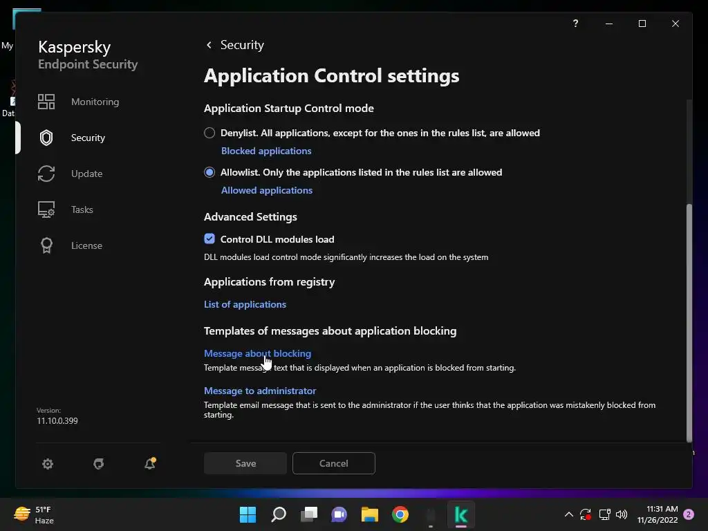Open Task View on the taskbar

tap(309, 514)
